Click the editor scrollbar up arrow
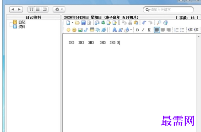Image resolution: width=201 pixels, height=132 pixels. 199,37
